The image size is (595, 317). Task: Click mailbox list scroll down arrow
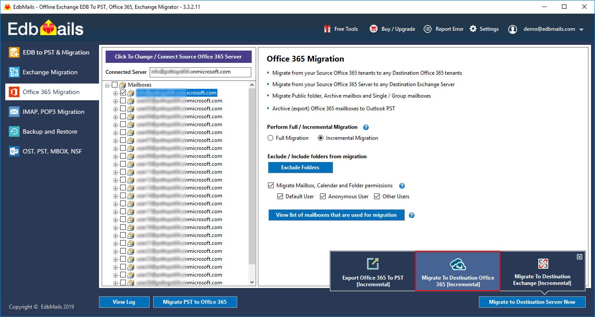252,282
